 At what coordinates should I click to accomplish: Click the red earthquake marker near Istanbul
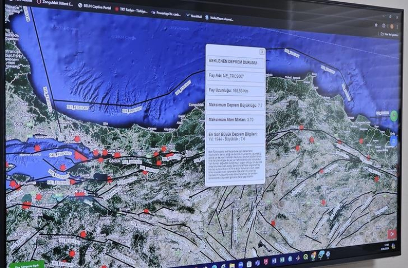(x=77, y=139)
